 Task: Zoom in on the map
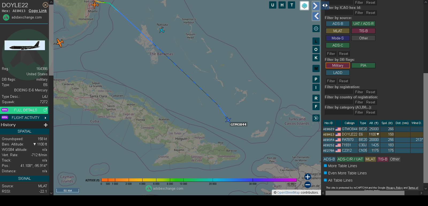click(308, 177)
